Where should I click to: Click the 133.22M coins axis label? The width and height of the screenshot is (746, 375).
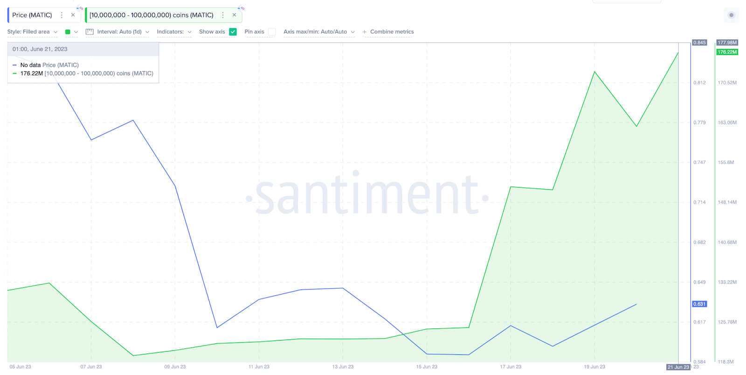tap(727, 282)
